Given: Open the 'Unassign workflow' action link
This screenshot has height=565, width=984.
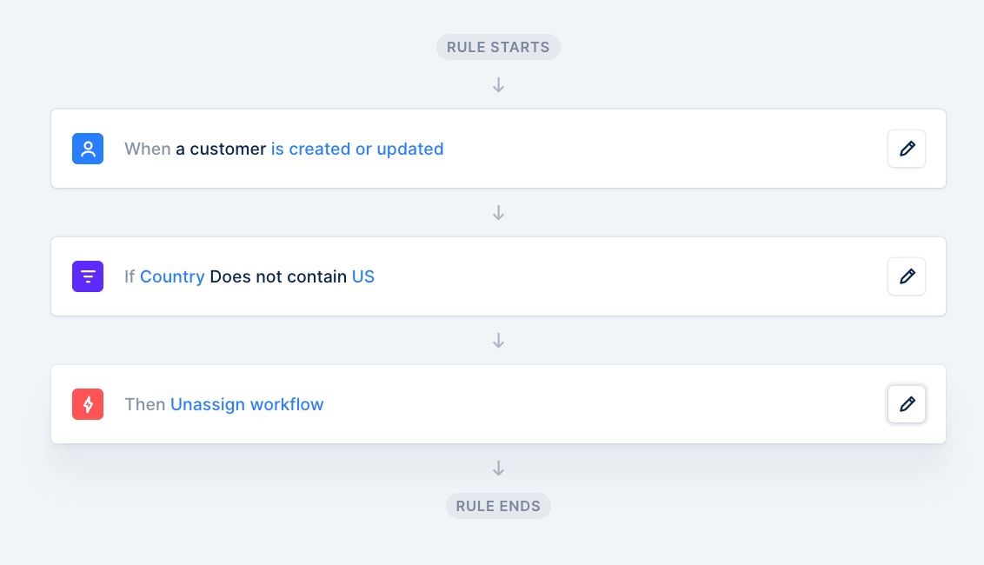Looking at the screenshot, I should pyautogui.click(x=247, y=404).
